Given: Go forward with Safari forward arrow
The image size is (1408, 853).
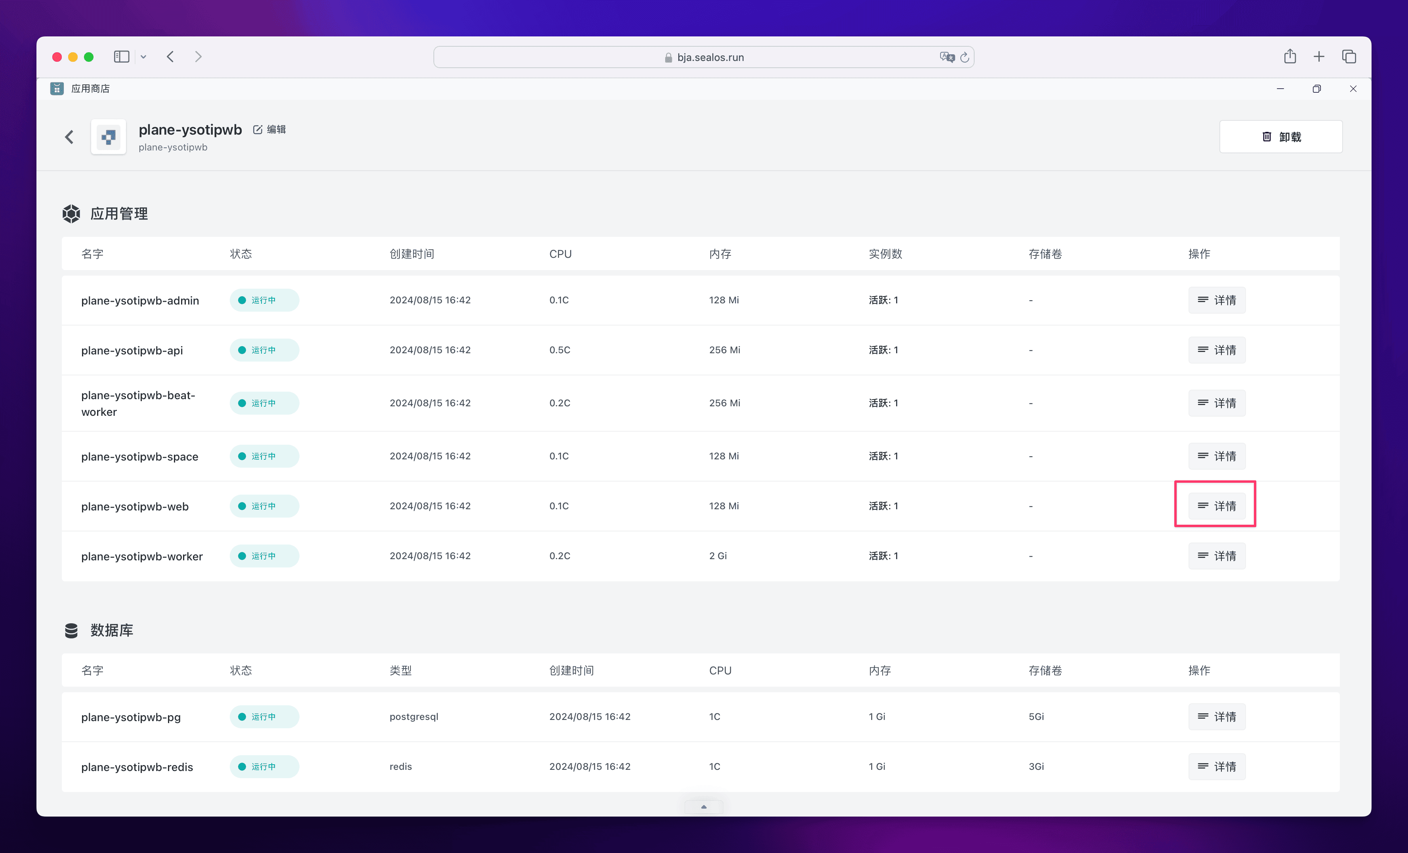Looking at the screenshot, I should pyautogui.click(x=198, y=57).
